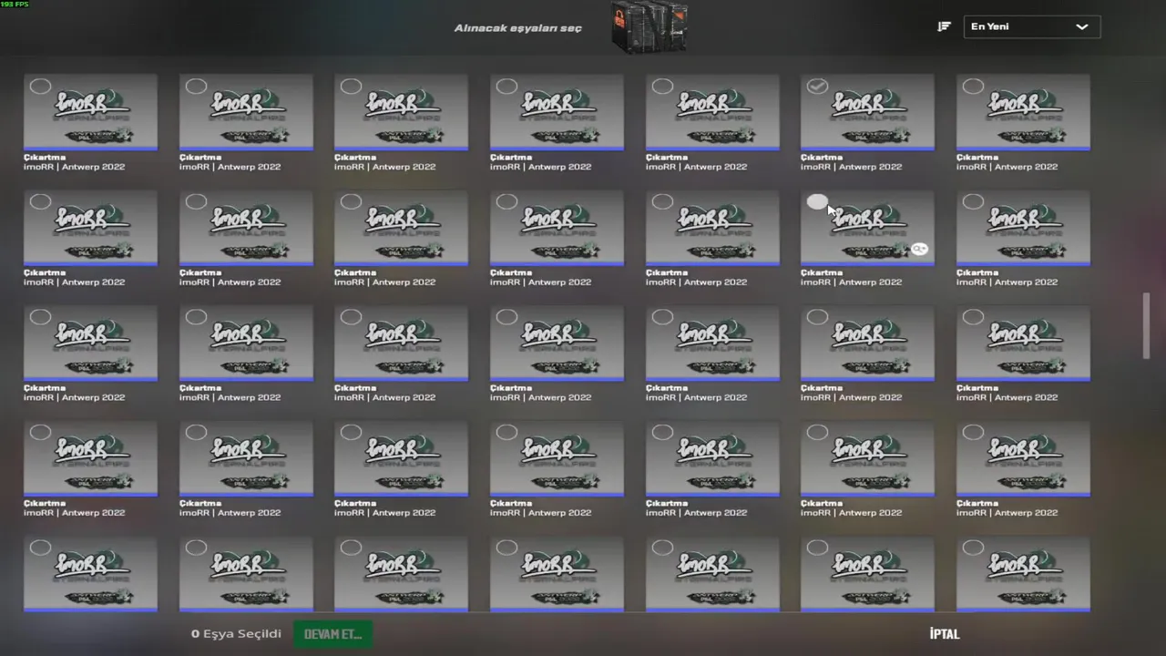The image size is (1166, 656).
Task: Open the En Yeni sorting dropdown
Action: (x=1032, y=26)
